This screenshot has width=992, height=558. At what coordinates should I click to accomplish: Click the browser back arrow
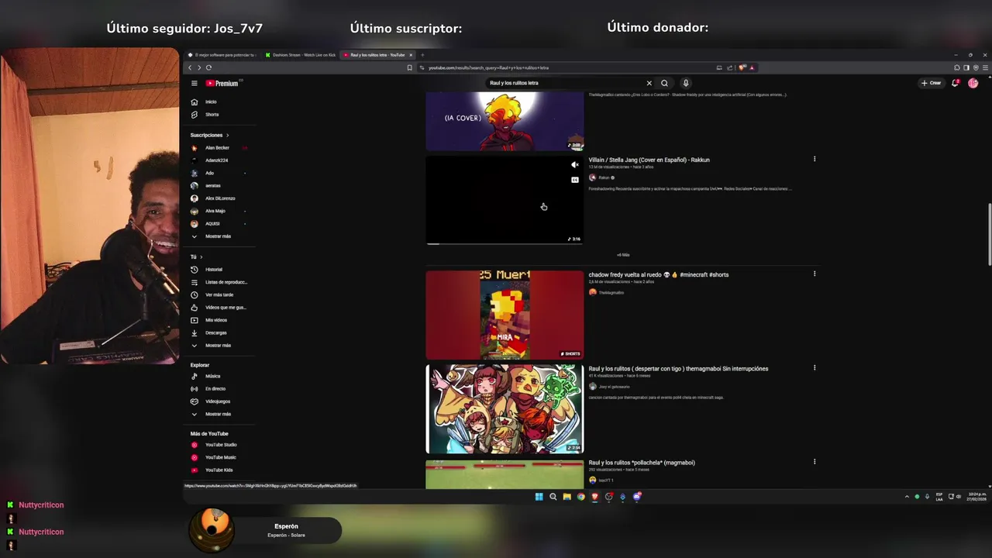click(190, 67)
